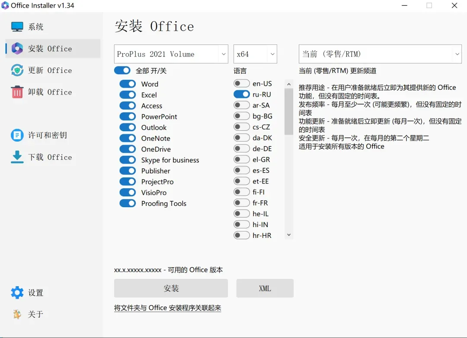Click the blue gear icon for 设置
The width and height of the screenshot is (467, 338).
pyautogui.click(x=17, y=293)
